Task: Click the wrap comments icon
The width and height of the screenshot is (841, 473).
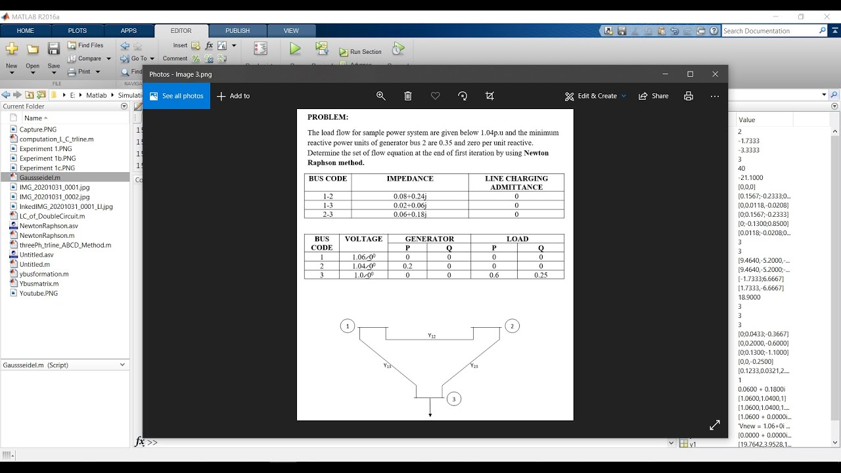Action: pyautogui.click(x=222, y=58)
